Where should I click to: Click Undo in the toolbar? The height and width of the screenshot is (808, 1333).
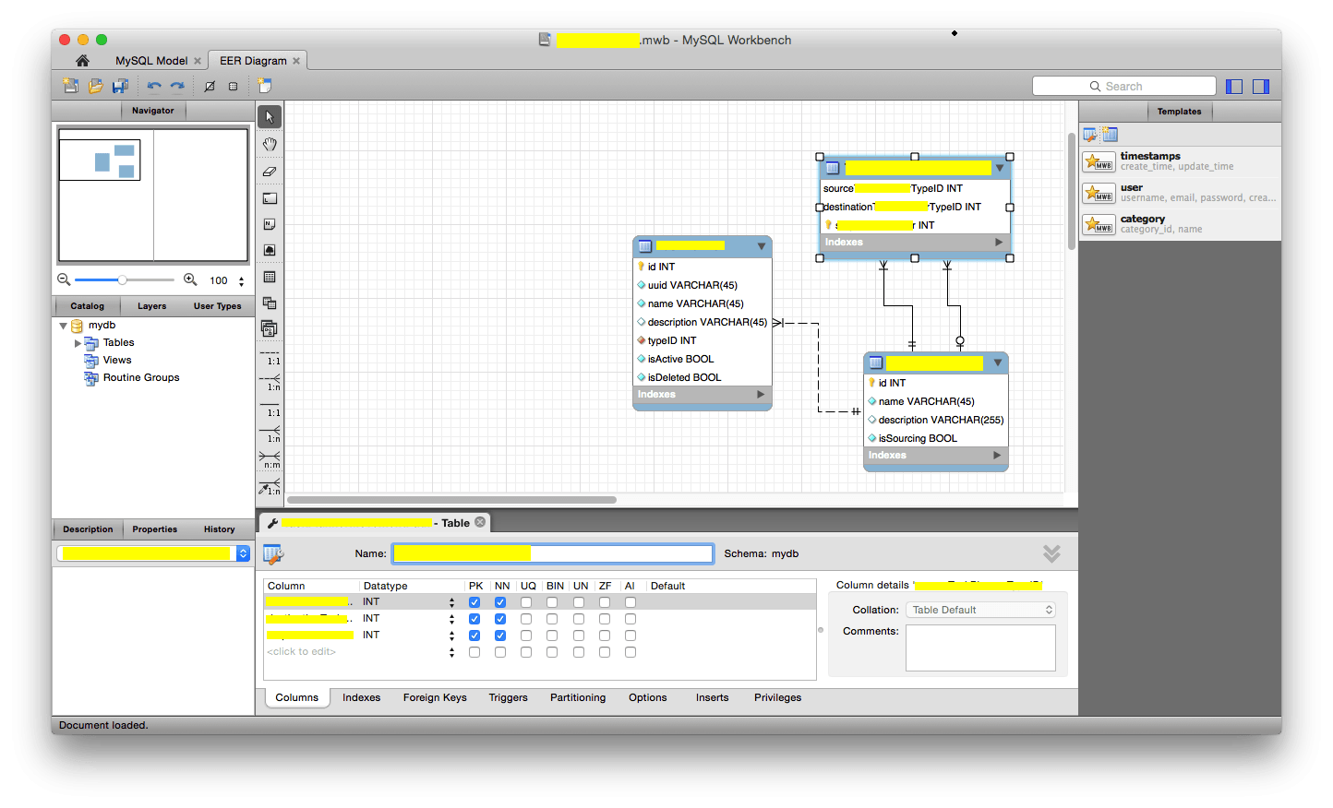coord(154,86)
